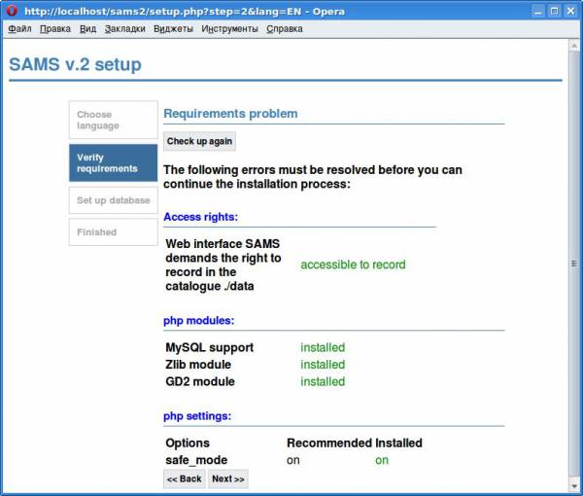Click the Access rights: section title
Image resolution: width=583 pixels, height=496 pixels.
(200, 217)
